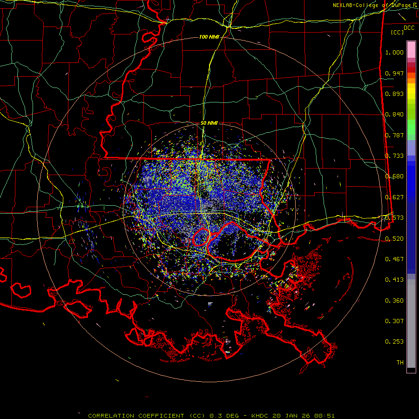Viewport: 419px width, 419px height.
Task: Click the 0.627 legend value
Action: [394, 197]
